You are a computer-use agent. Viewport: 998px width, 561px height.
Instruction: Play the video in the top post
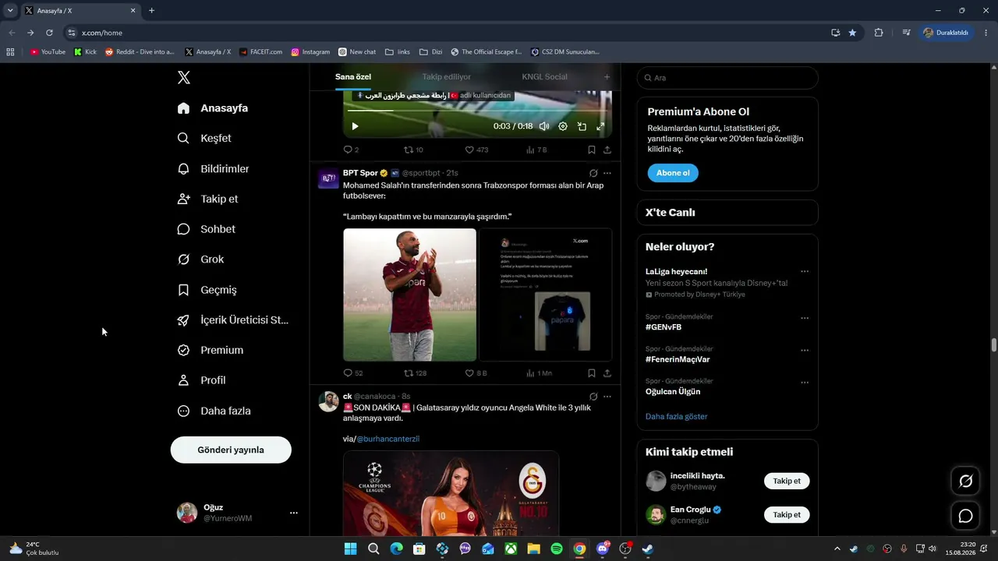point(355,126)
